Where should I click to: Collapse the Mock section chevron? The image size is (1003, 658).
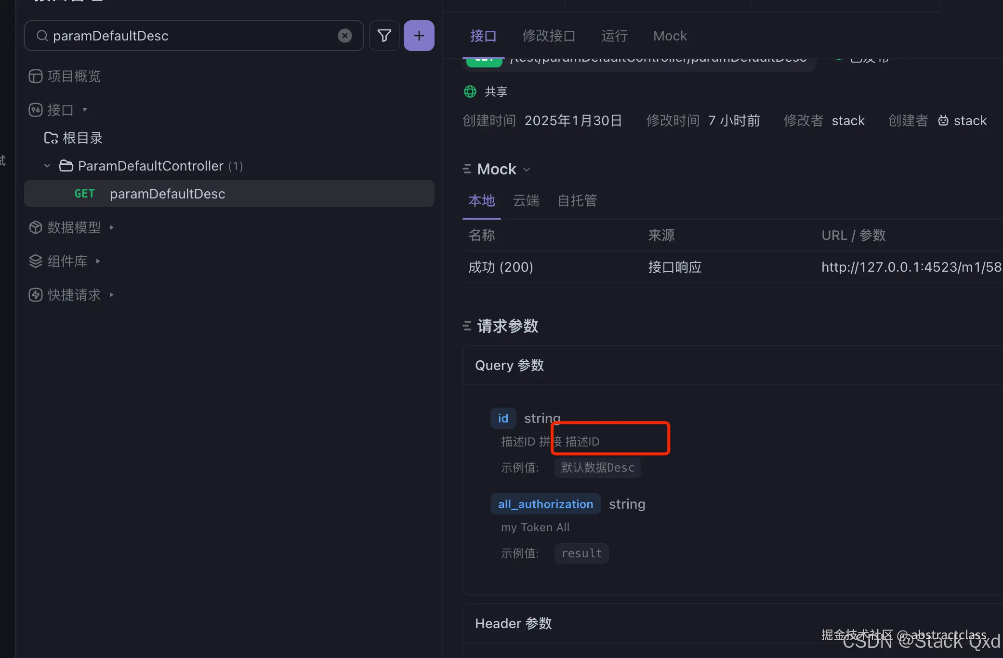(527, 169)
